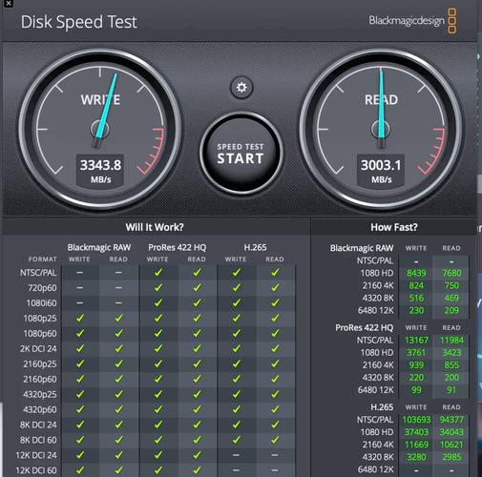This screenshot has width=482, height=477.
Task: Click ProRes 422 HQ NTSC/PAL read value 11984
Action: coord(451,340)
